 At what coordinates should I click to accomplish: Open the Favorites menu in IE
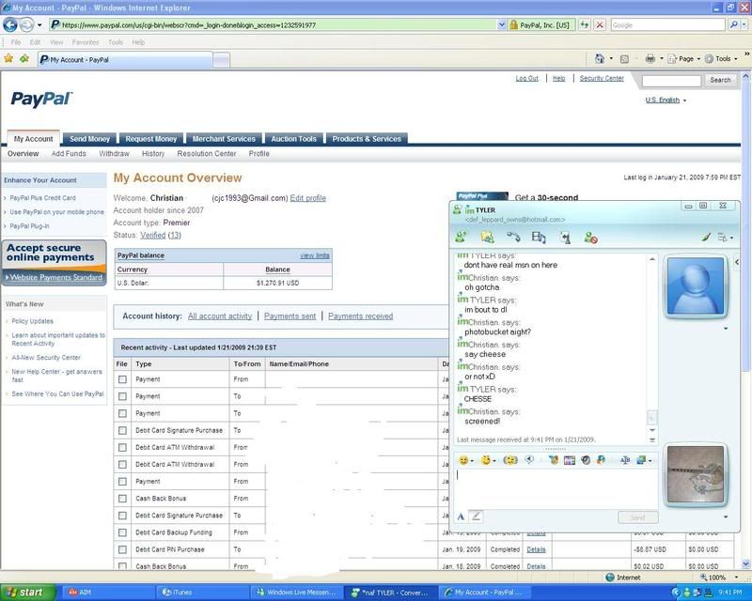pyautogui.click(x=86, y=42)
